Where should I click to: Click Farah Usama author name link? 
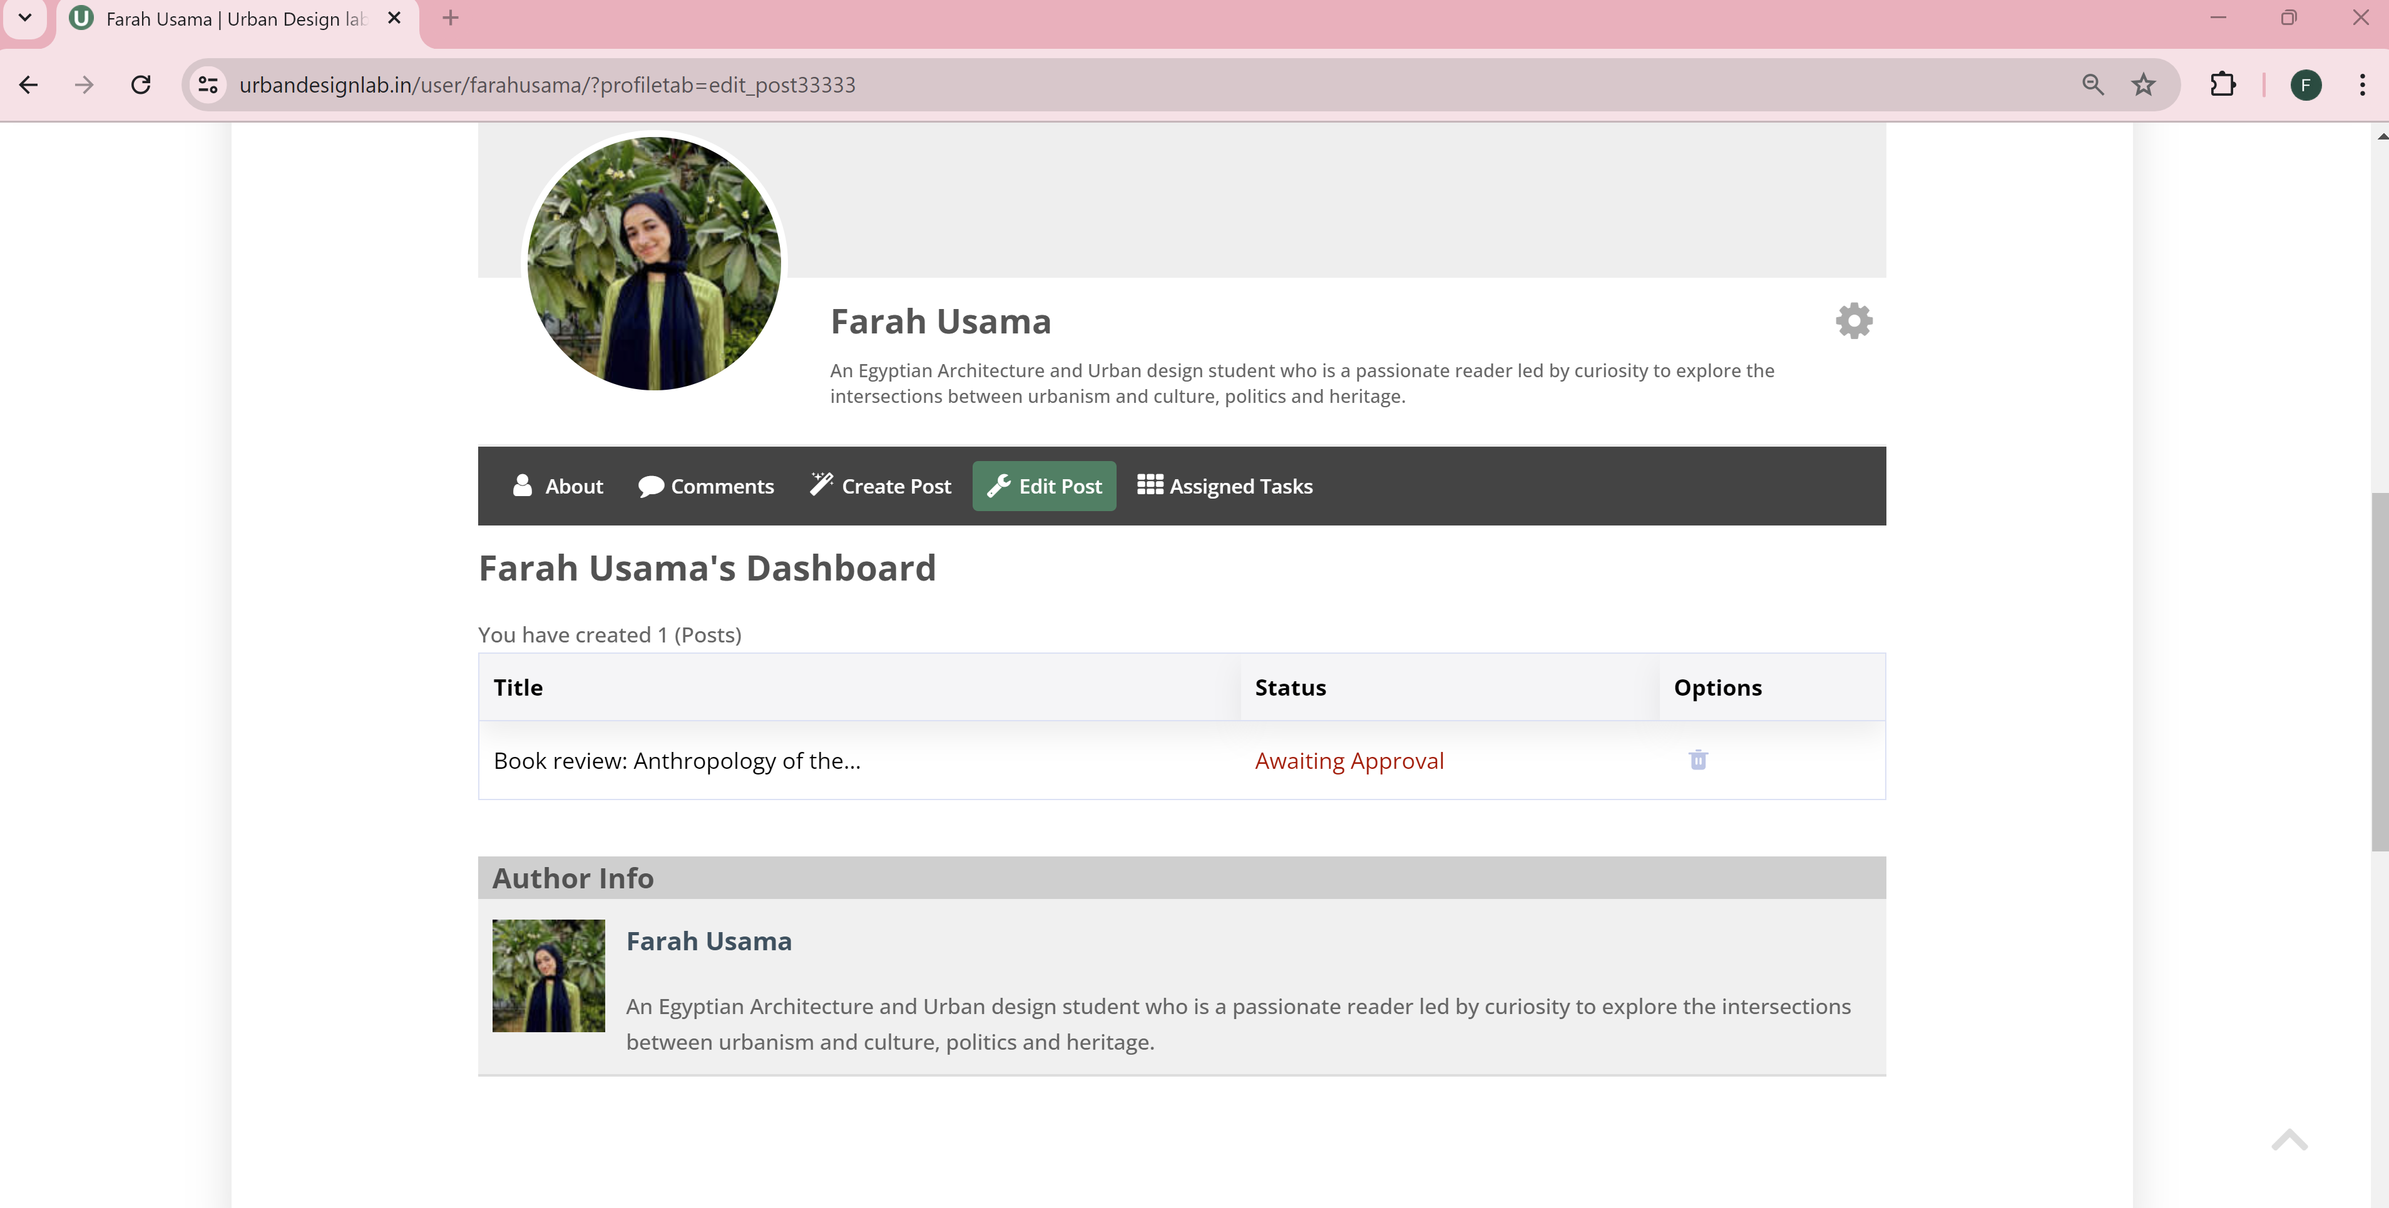tap(709, 941)
